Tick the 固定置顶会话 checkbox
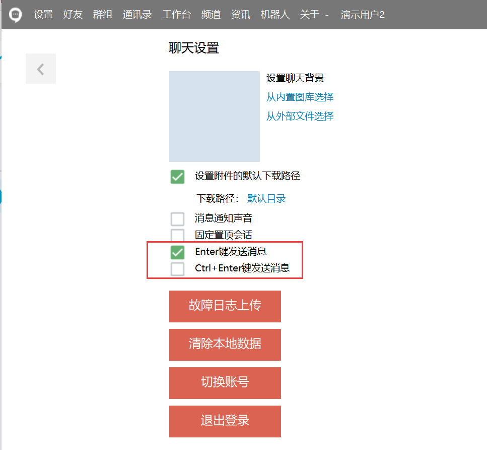Viewport: 487px width, 450px height. [x=177, y=235]
